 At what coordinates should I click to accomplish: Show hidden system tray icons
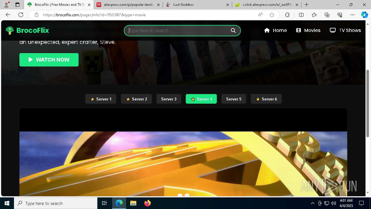coord(312,203)
